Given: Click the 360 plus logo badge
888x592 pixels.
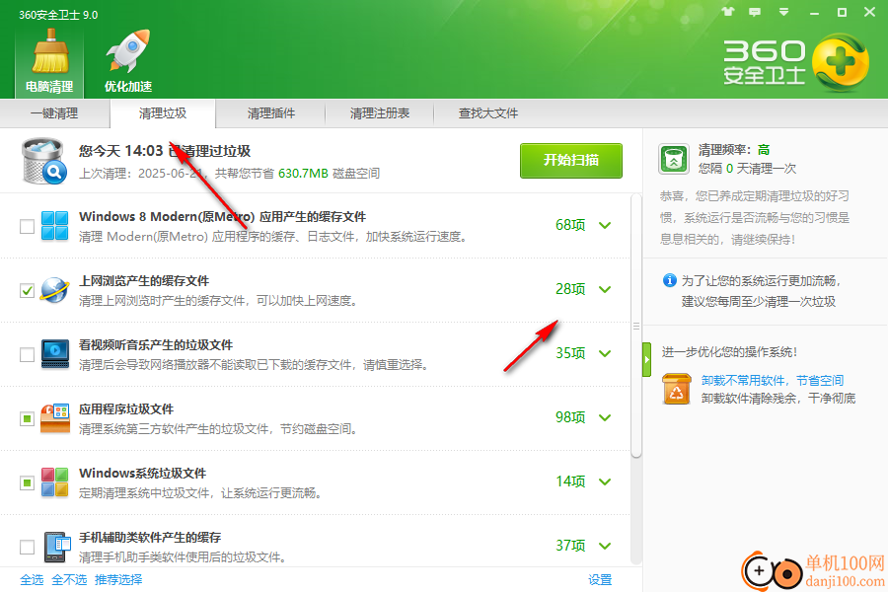Looking at the screenshot, I should 840,63.
